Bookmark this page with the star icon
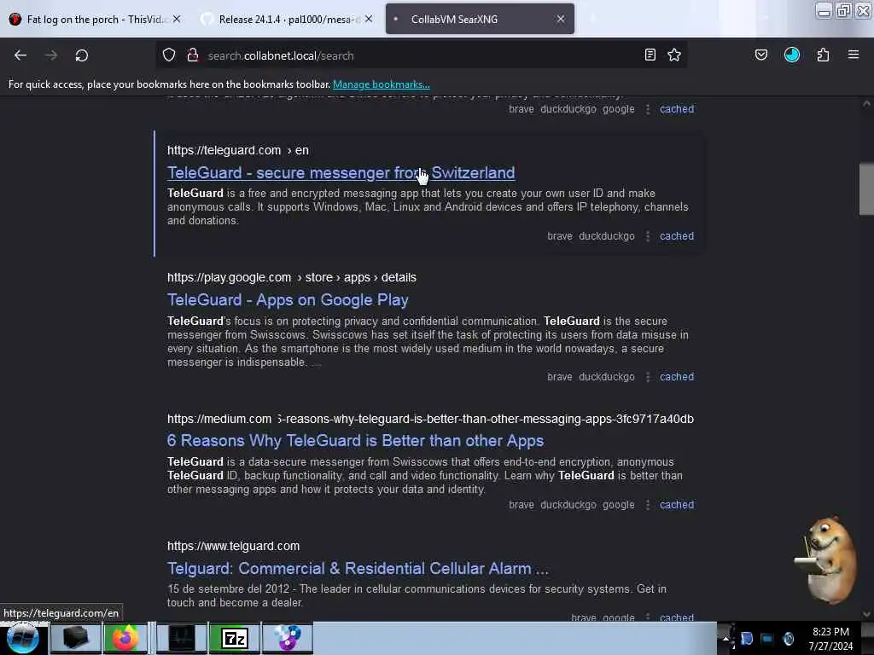The width and height of the screenshot is (874, 655). (674, 55)
